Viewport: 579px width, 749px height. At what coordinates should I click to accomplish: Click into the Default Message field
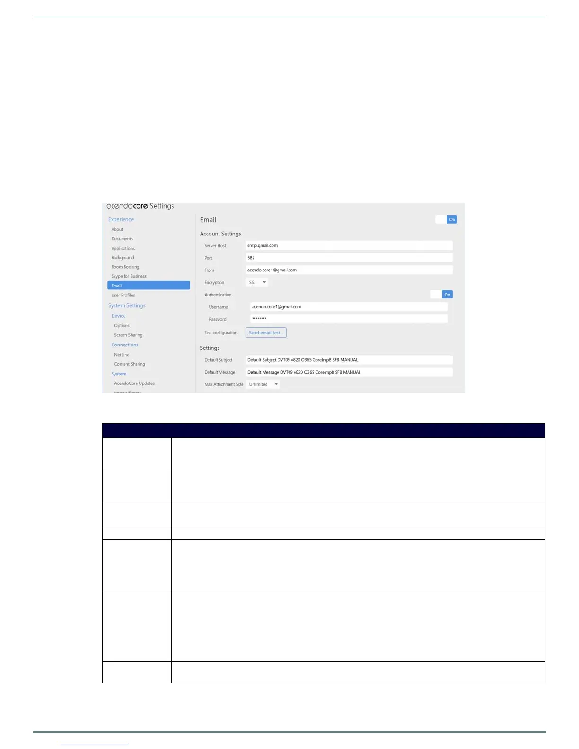point(349,372)
